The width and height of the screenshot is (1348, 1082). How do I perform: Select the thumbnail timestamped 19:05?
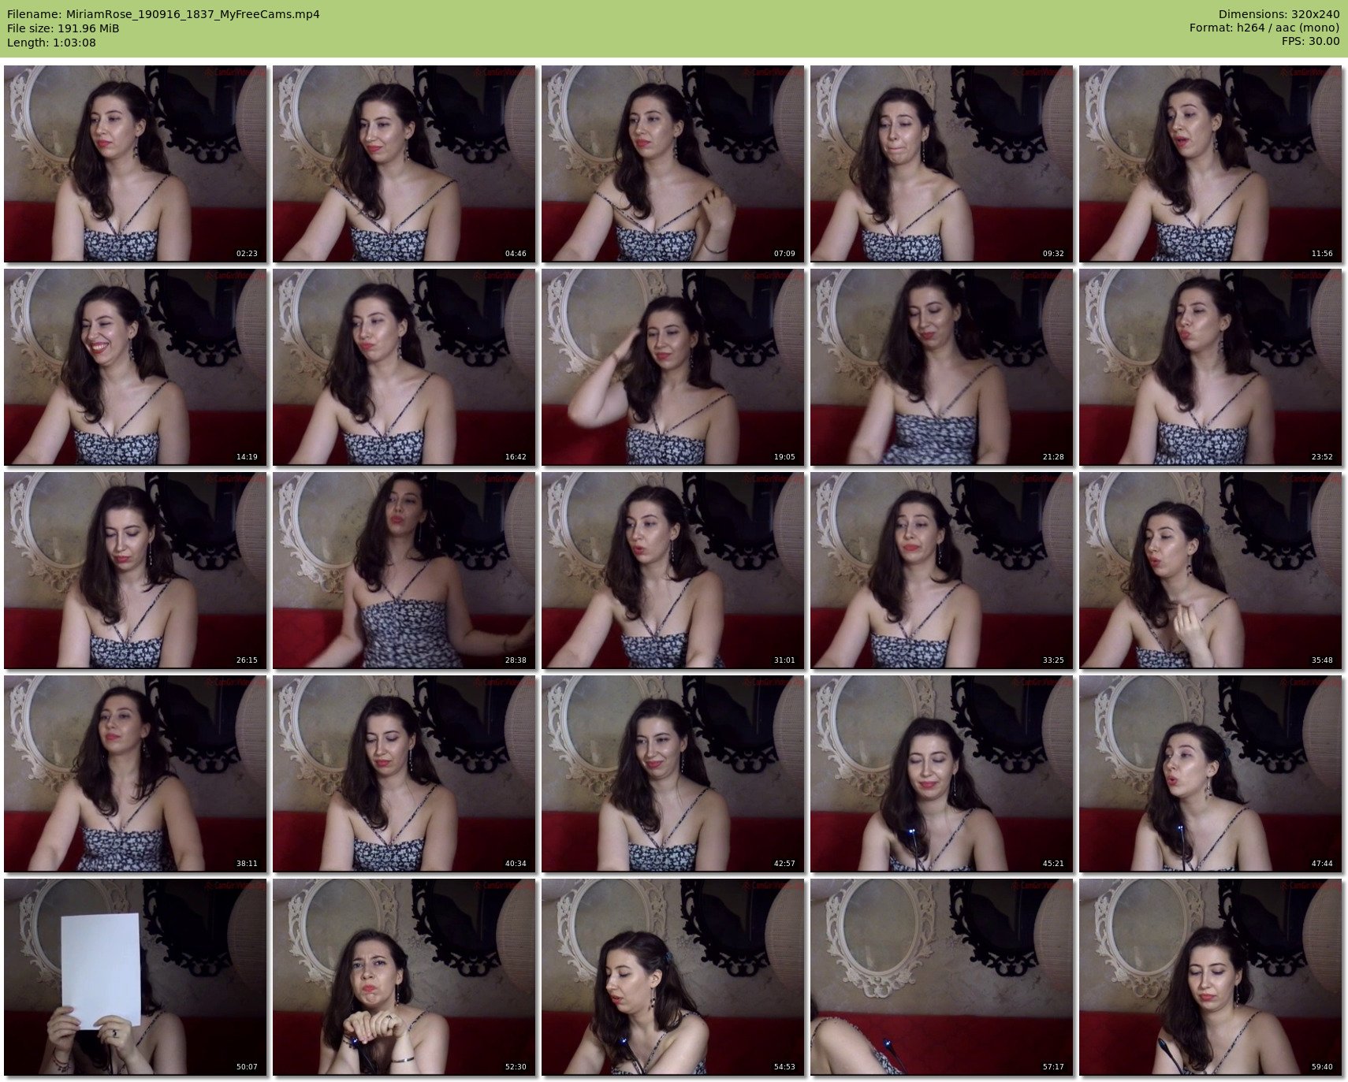[673, 366]
